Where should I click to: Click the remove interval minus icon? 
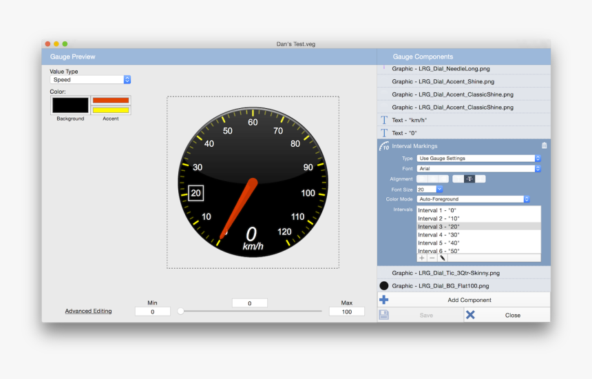432,258
